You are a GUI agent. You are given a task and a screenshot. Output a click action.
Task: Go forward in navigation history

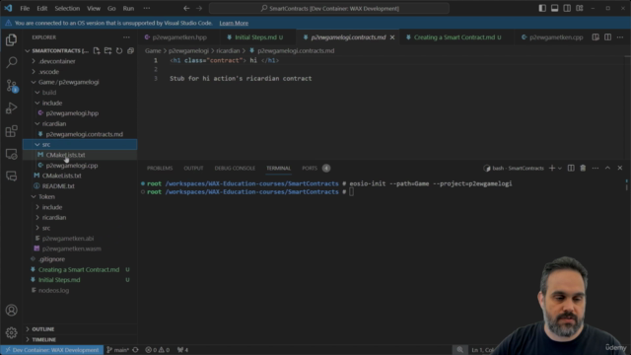pyautogui.click(x=199, y=8)
